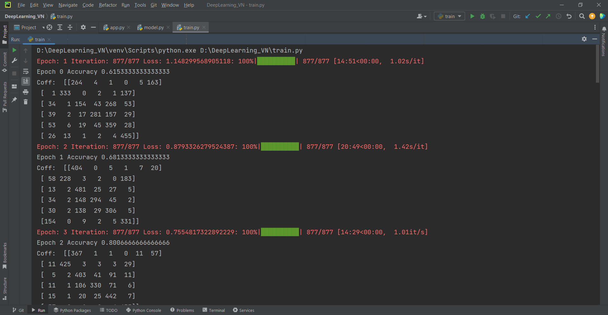This screenshot has width=608, height=315.
Task: Enable scroll to end in the console
Action: [26, 81]
